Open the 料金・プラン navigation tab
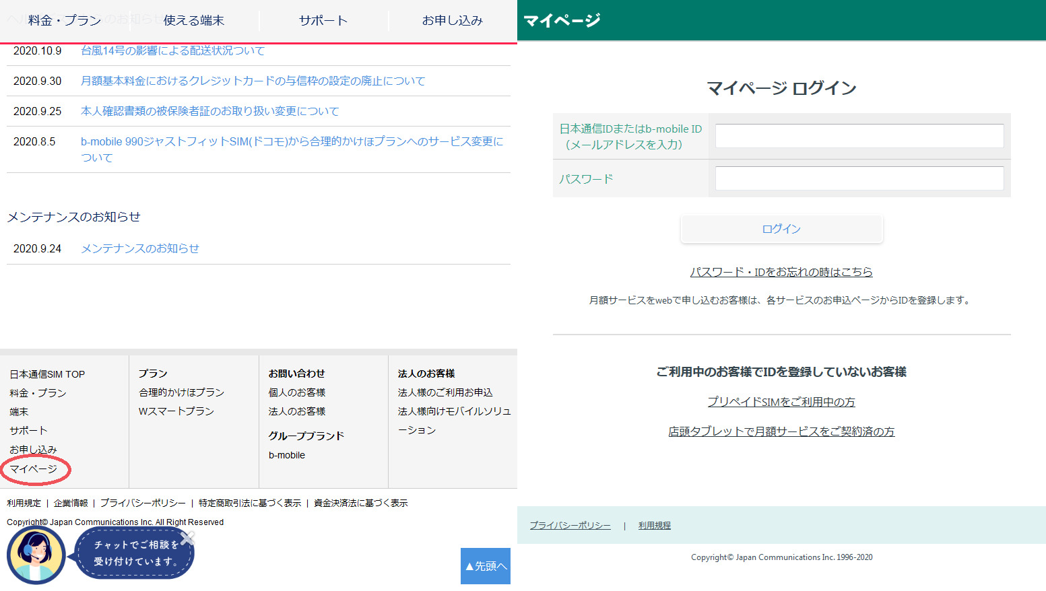The height and width of the screenshot is (591, 1046). click(65, 21)
